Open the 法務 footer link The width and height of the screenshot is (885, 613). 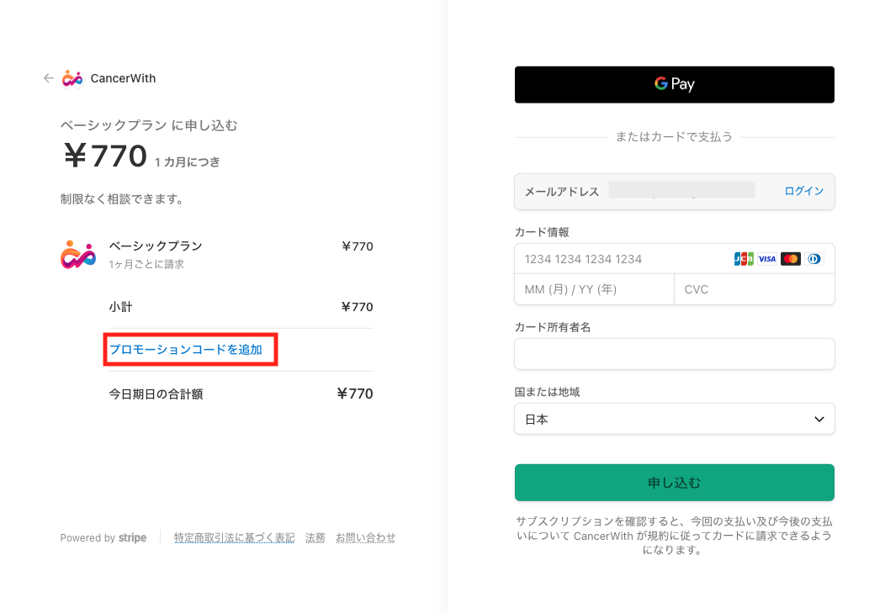point(315,538)
